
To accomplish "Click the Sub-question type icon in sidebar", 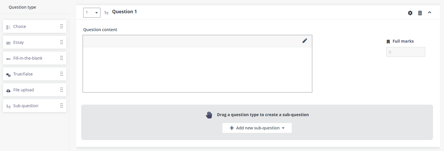I will pyautogui.click(x=8, y=106).
